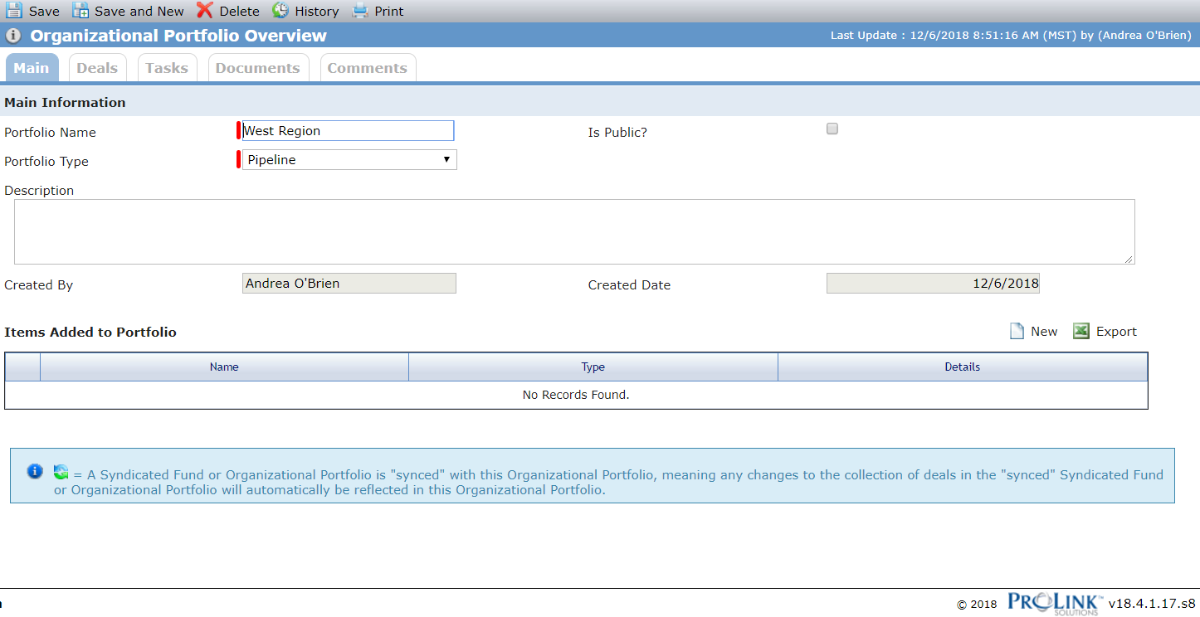Toggle the Is Public checkbox
Screen dimensions: 1200x617
tap(832, 129)
